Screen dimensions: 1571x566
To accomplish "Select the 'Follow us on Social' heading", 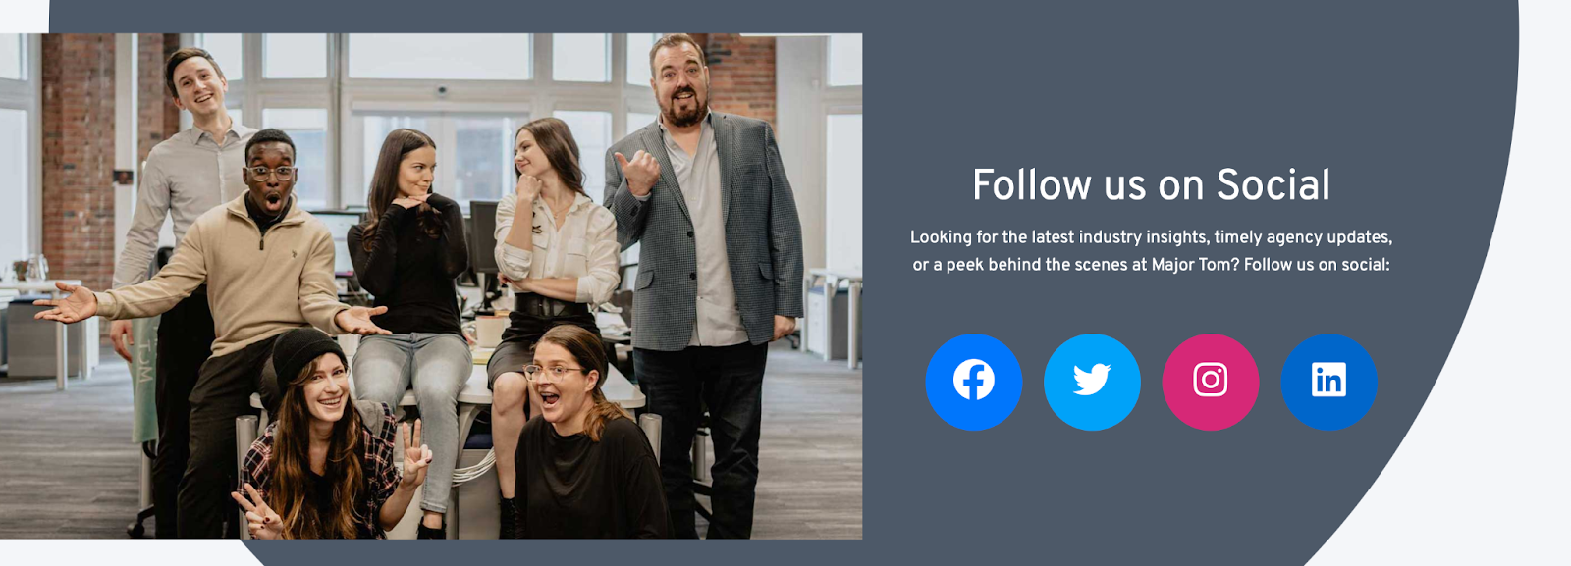I will click(x=1151, y=185).
